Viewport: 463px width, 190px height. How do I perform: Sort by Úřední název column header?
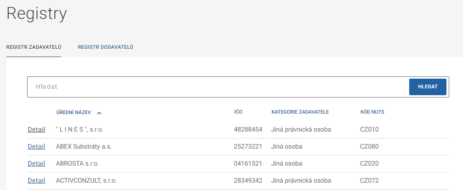pyautogui.click(x=74, y=112)
